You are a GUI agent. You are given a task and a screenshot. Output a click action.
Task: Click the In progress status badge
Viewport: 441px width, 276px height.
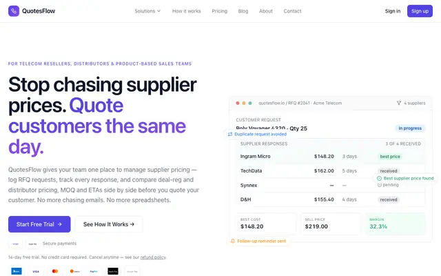coord(410,128)
